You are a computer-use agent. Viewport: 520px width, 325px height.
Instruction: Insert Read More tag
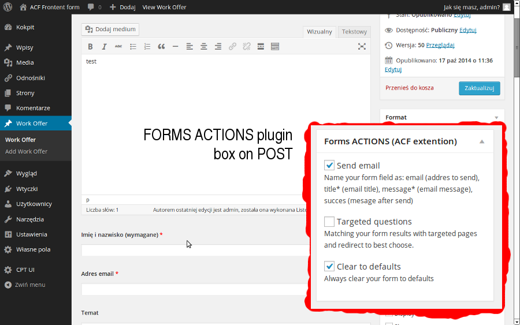tap(261, 47)
